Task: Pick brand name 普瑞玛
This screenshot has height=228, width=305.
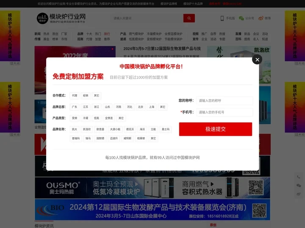Action: click(76, 138)
